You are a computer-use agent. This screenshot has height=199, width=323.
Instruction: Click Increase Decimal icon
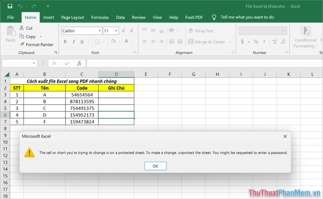(275, 42)
